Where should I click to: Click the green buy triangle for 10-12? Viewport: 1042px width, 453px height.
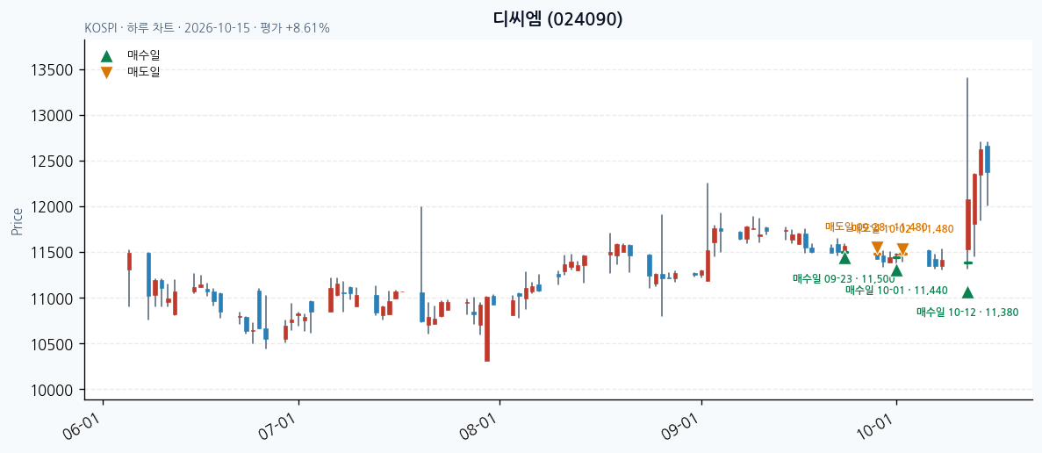967,292
